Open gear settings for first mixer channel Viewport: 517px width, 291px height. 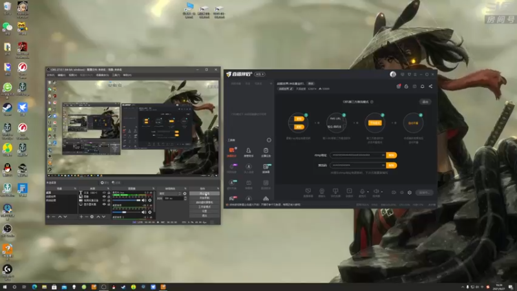coord(150,200)
